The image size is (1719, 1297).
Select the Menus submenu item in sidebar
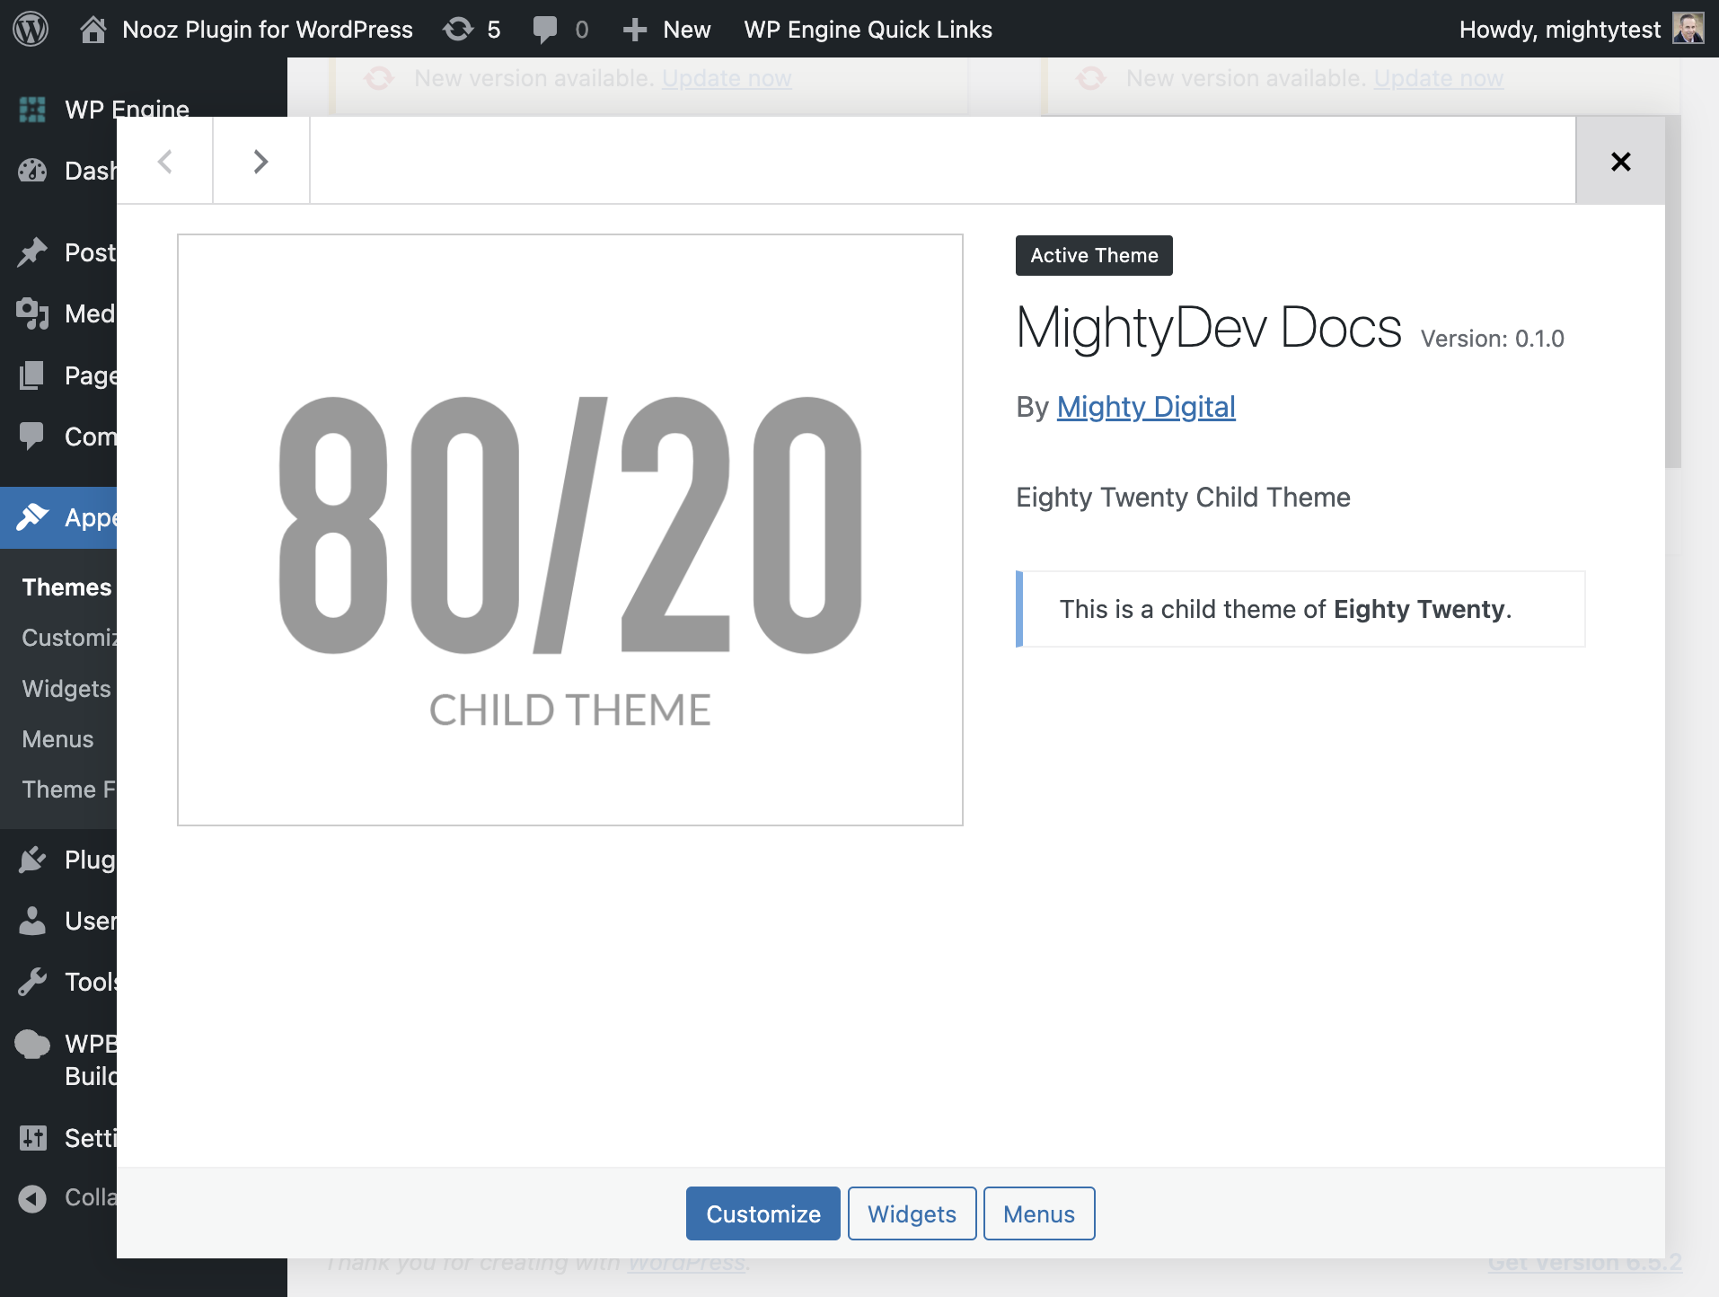tap(57, 739)
